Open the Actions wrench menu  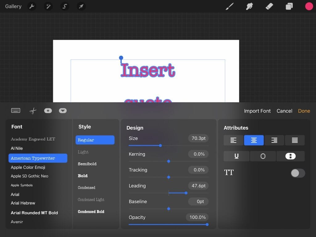coord(32,6)
